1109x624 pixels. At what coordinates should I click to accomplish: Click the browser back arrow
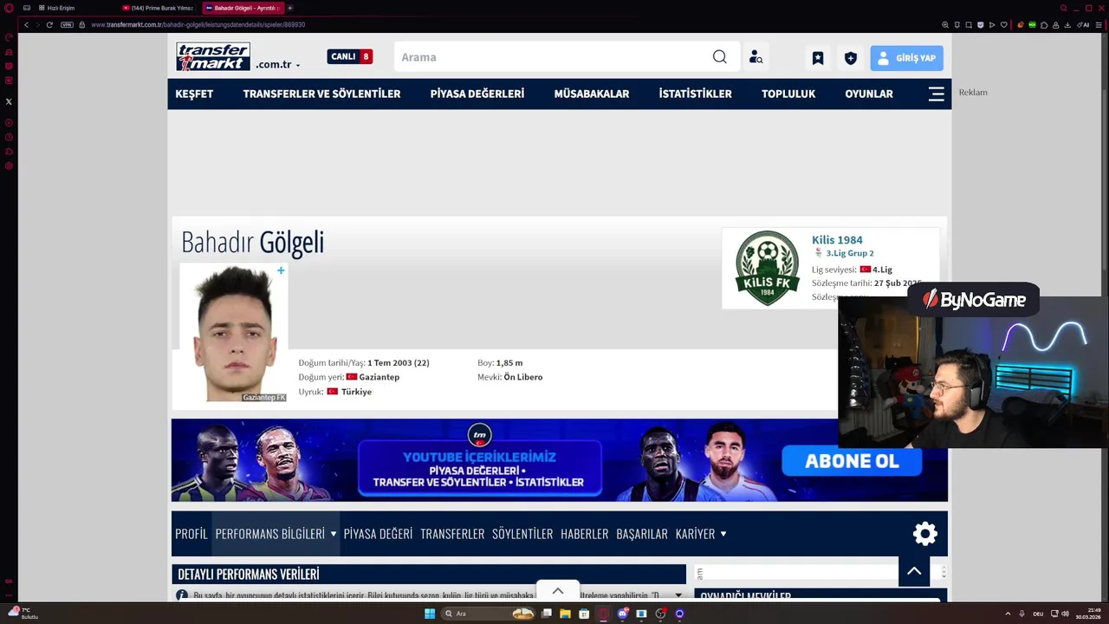(26, 24)
